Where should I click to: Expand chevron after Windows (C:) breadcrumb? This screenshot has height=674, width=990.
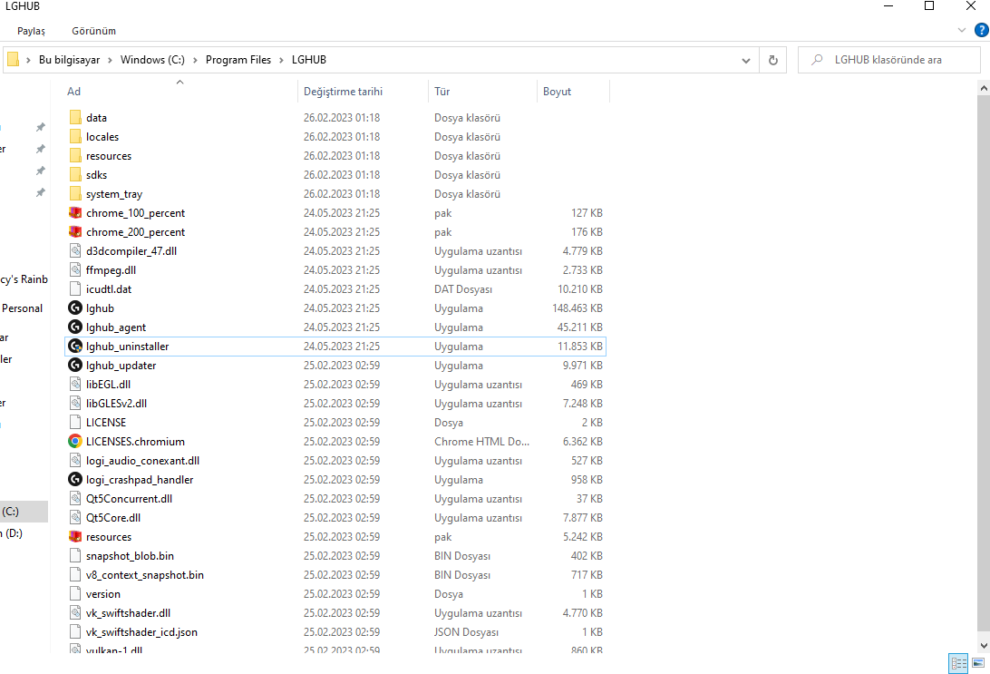coord(195,60)
